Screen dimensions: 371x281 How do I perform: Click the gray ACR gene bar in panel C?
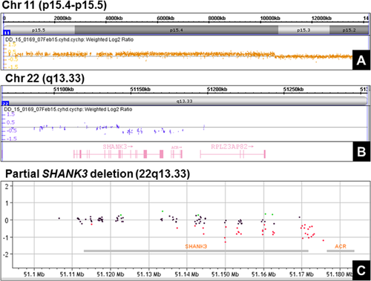[341, 251]
